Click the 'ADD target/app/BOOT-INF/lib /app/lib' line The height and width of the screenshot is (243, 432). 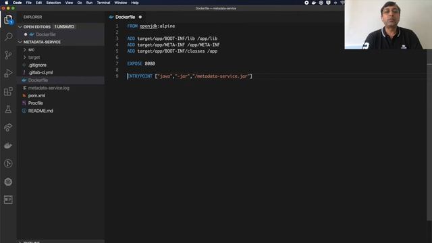point(172,38)
